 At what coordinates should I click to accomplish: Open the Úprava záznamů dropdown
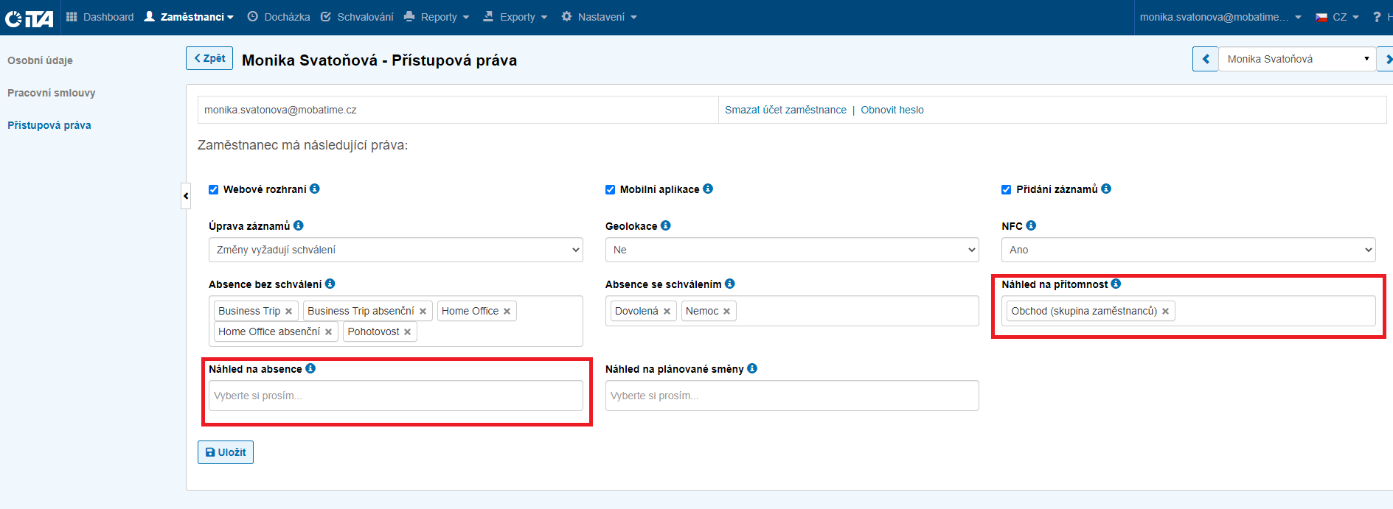[395, 250]
